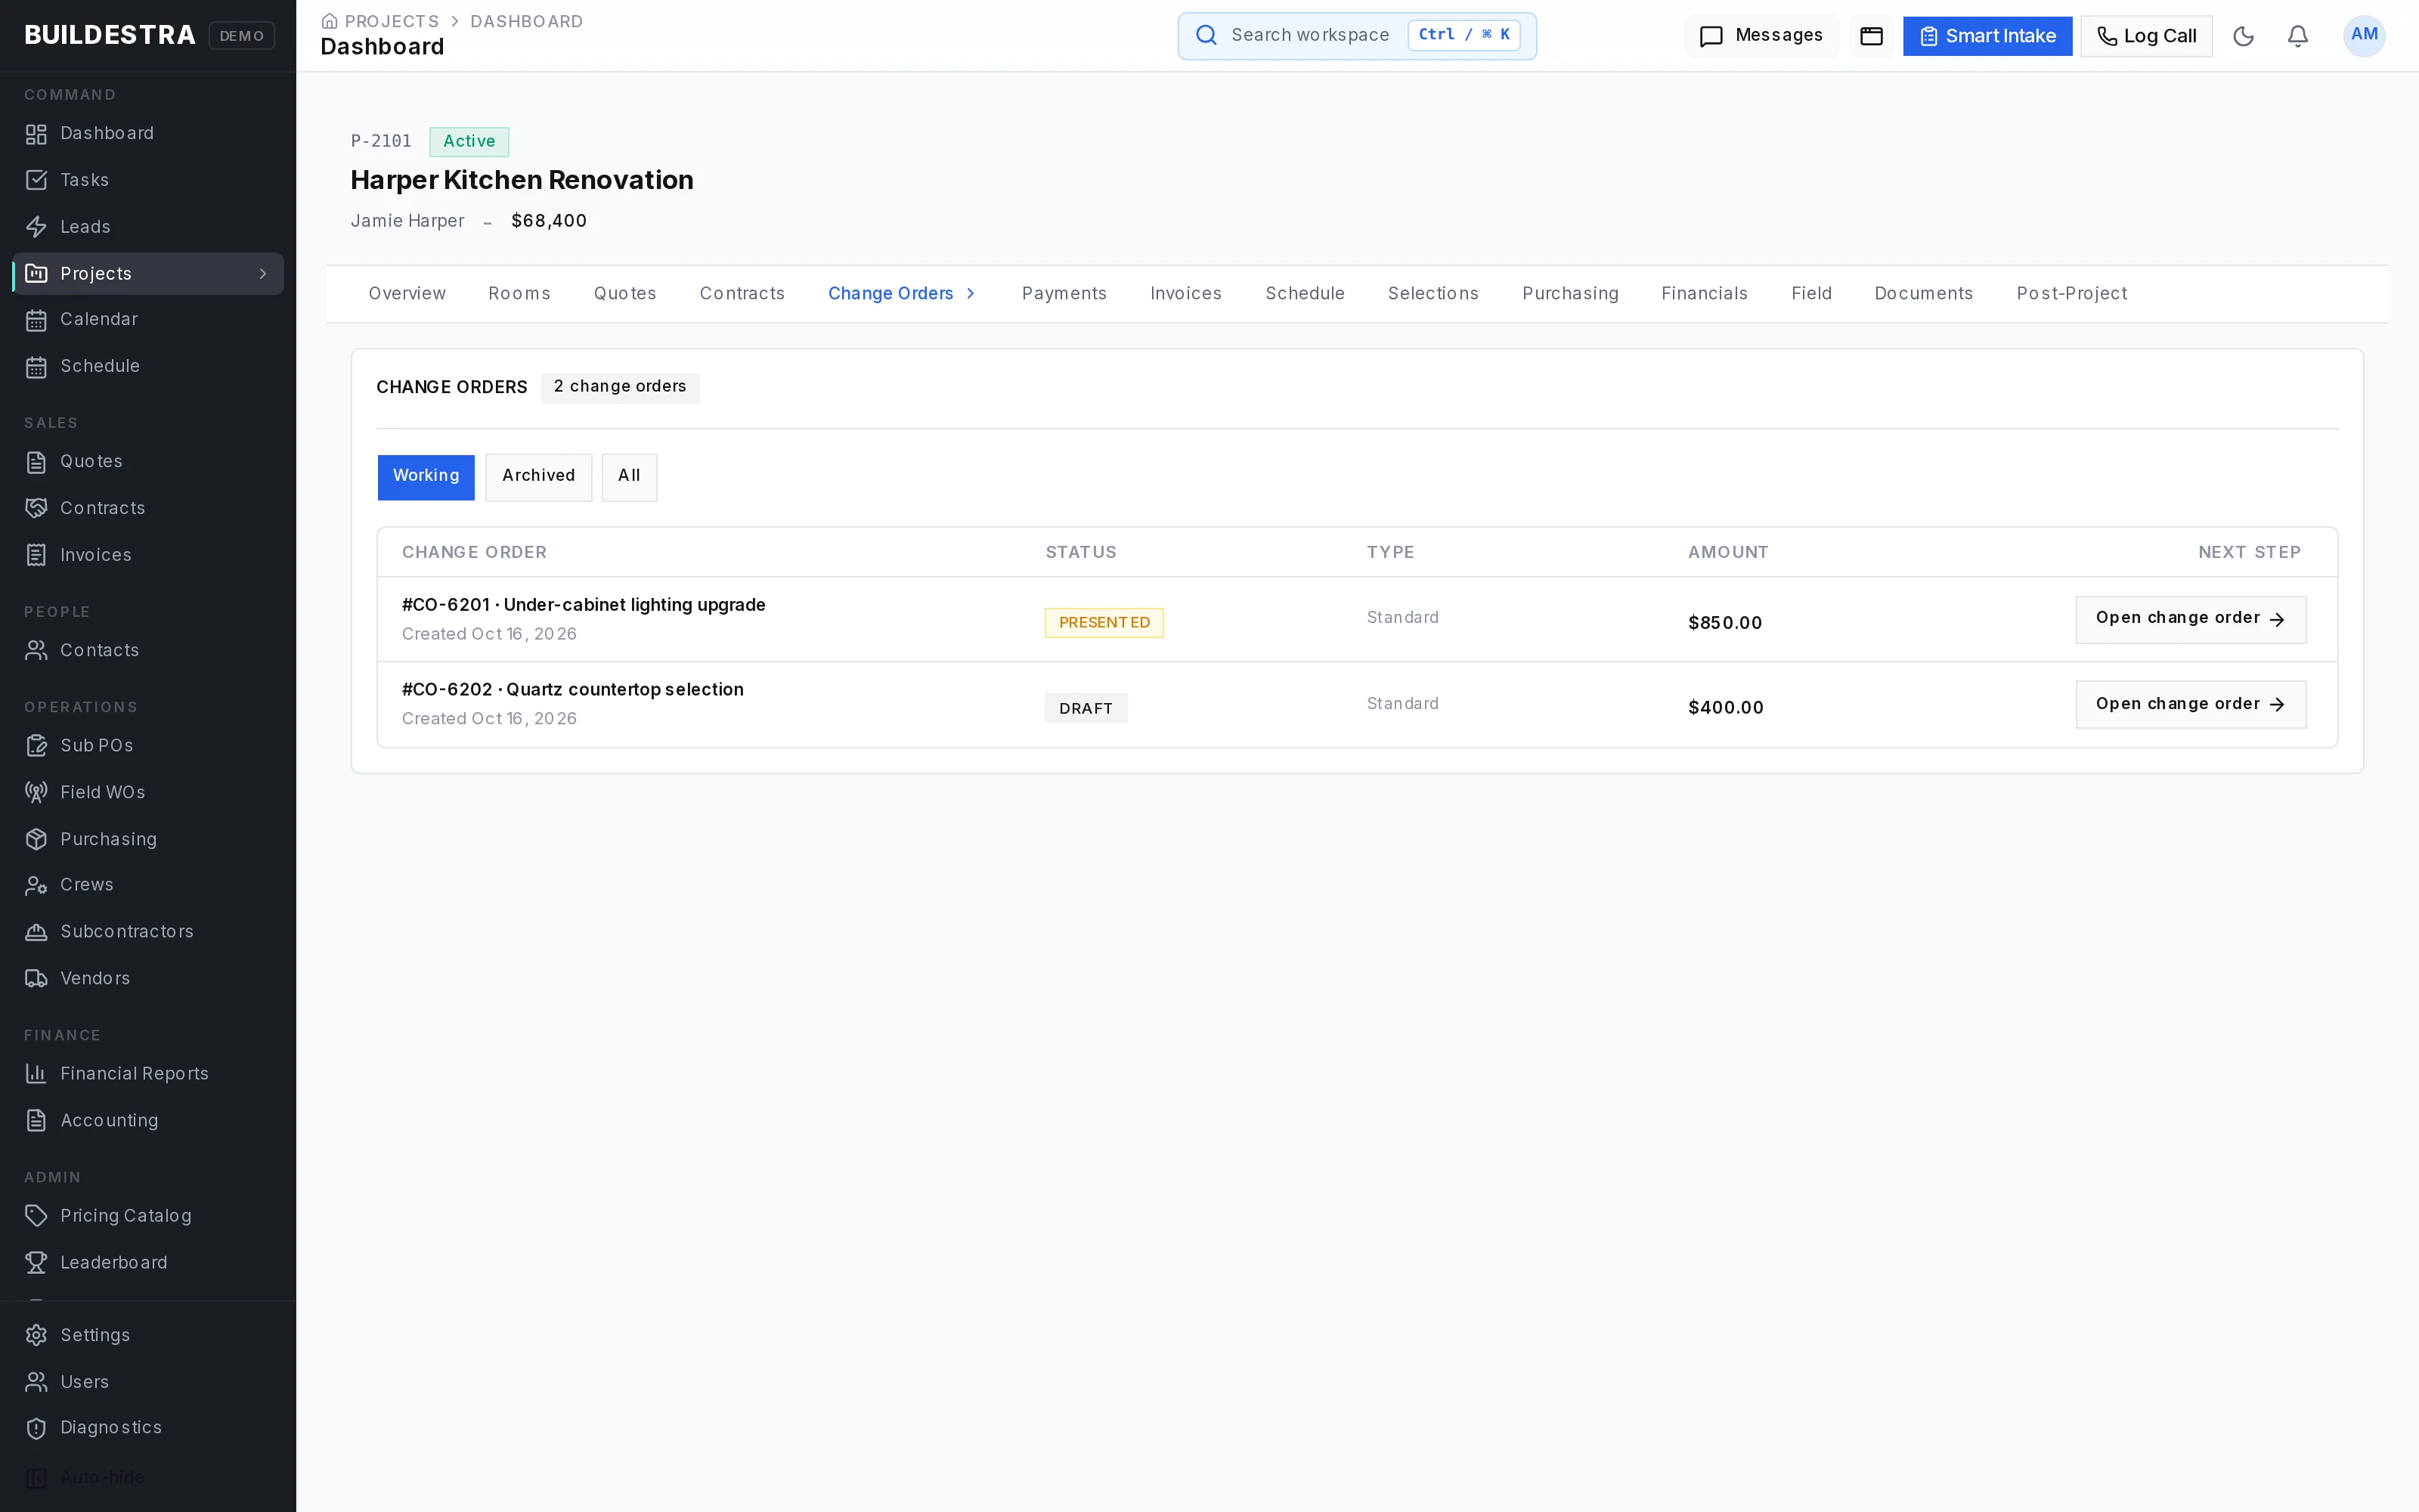Open Crews in sidebar

[148, 885]
